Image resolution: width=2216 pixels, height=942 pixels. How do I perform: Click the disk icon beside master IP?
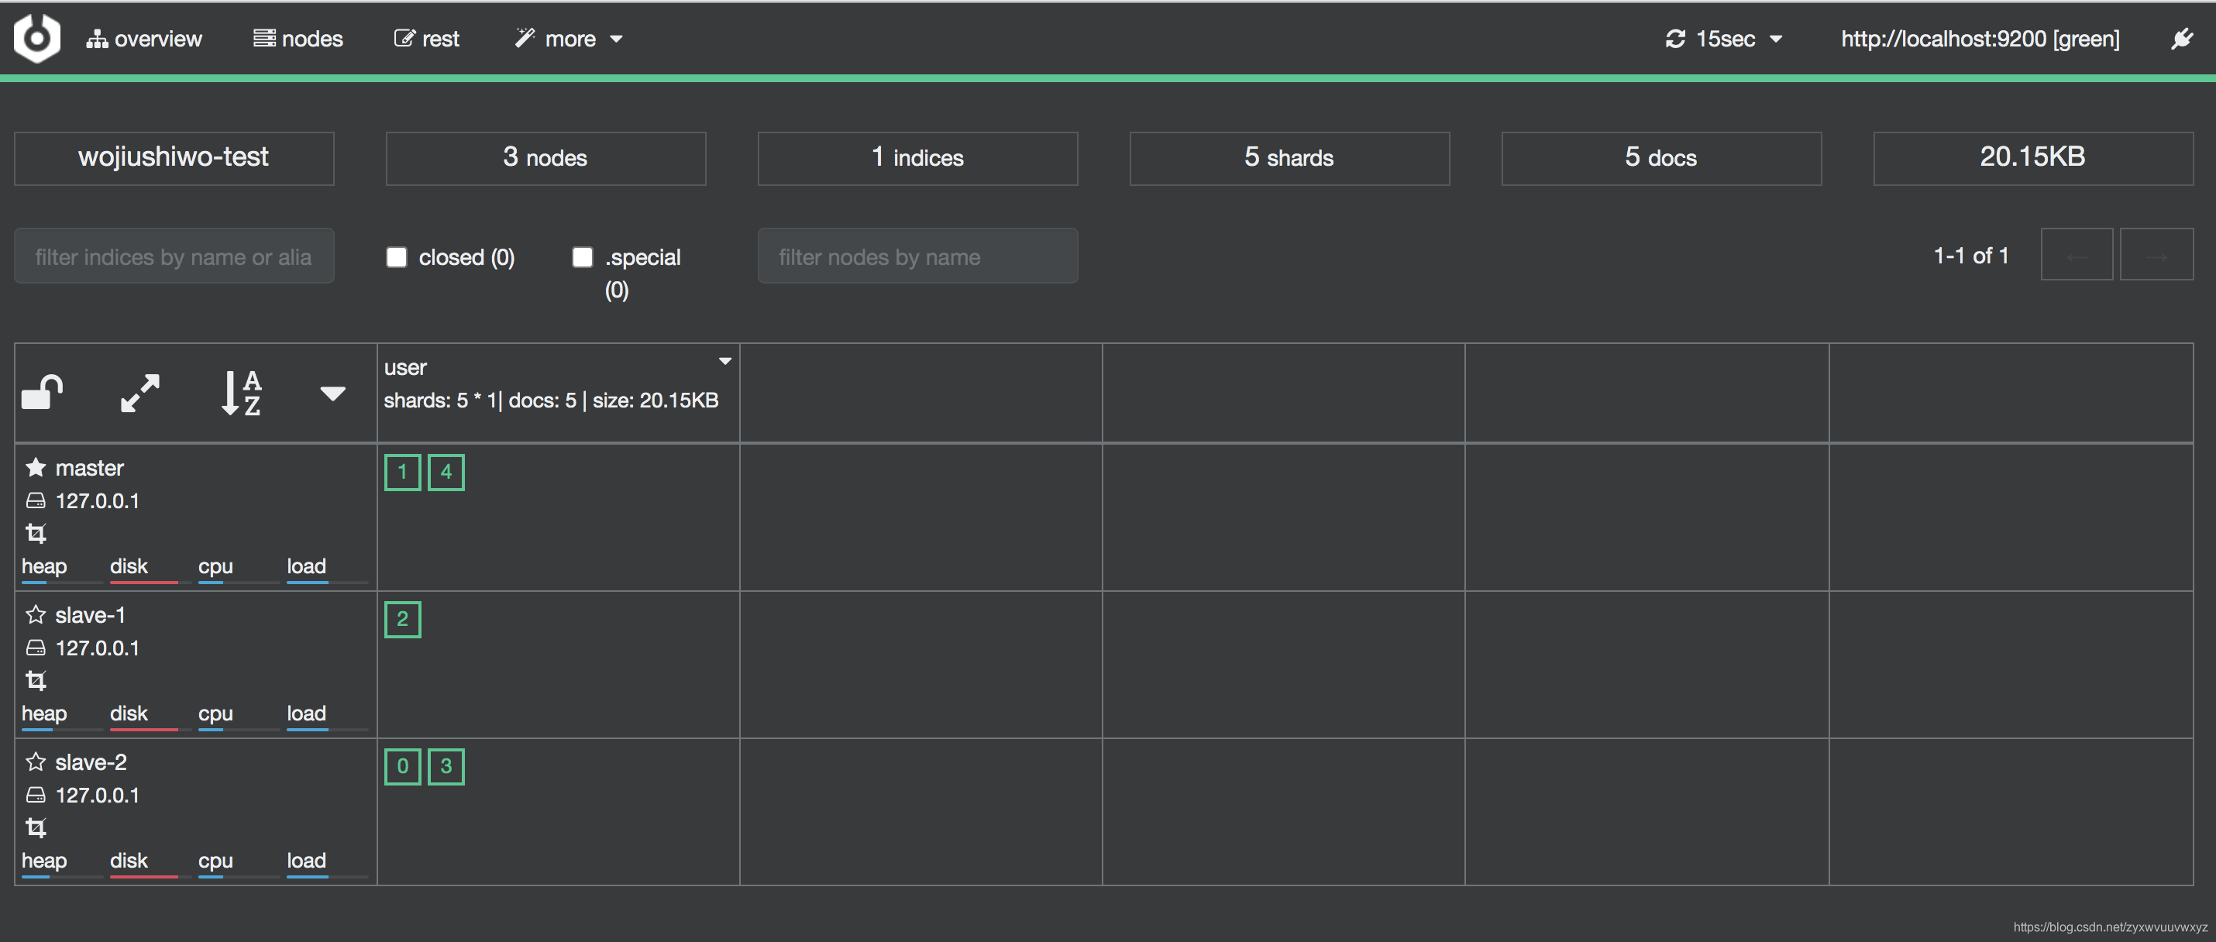(36, 500)
